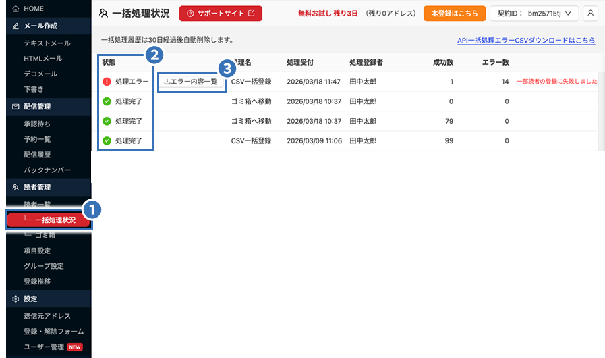Click the green check icon beside 2026/03/09 row
The height and width of the screenshot is (358, 605).
[107, 141]
